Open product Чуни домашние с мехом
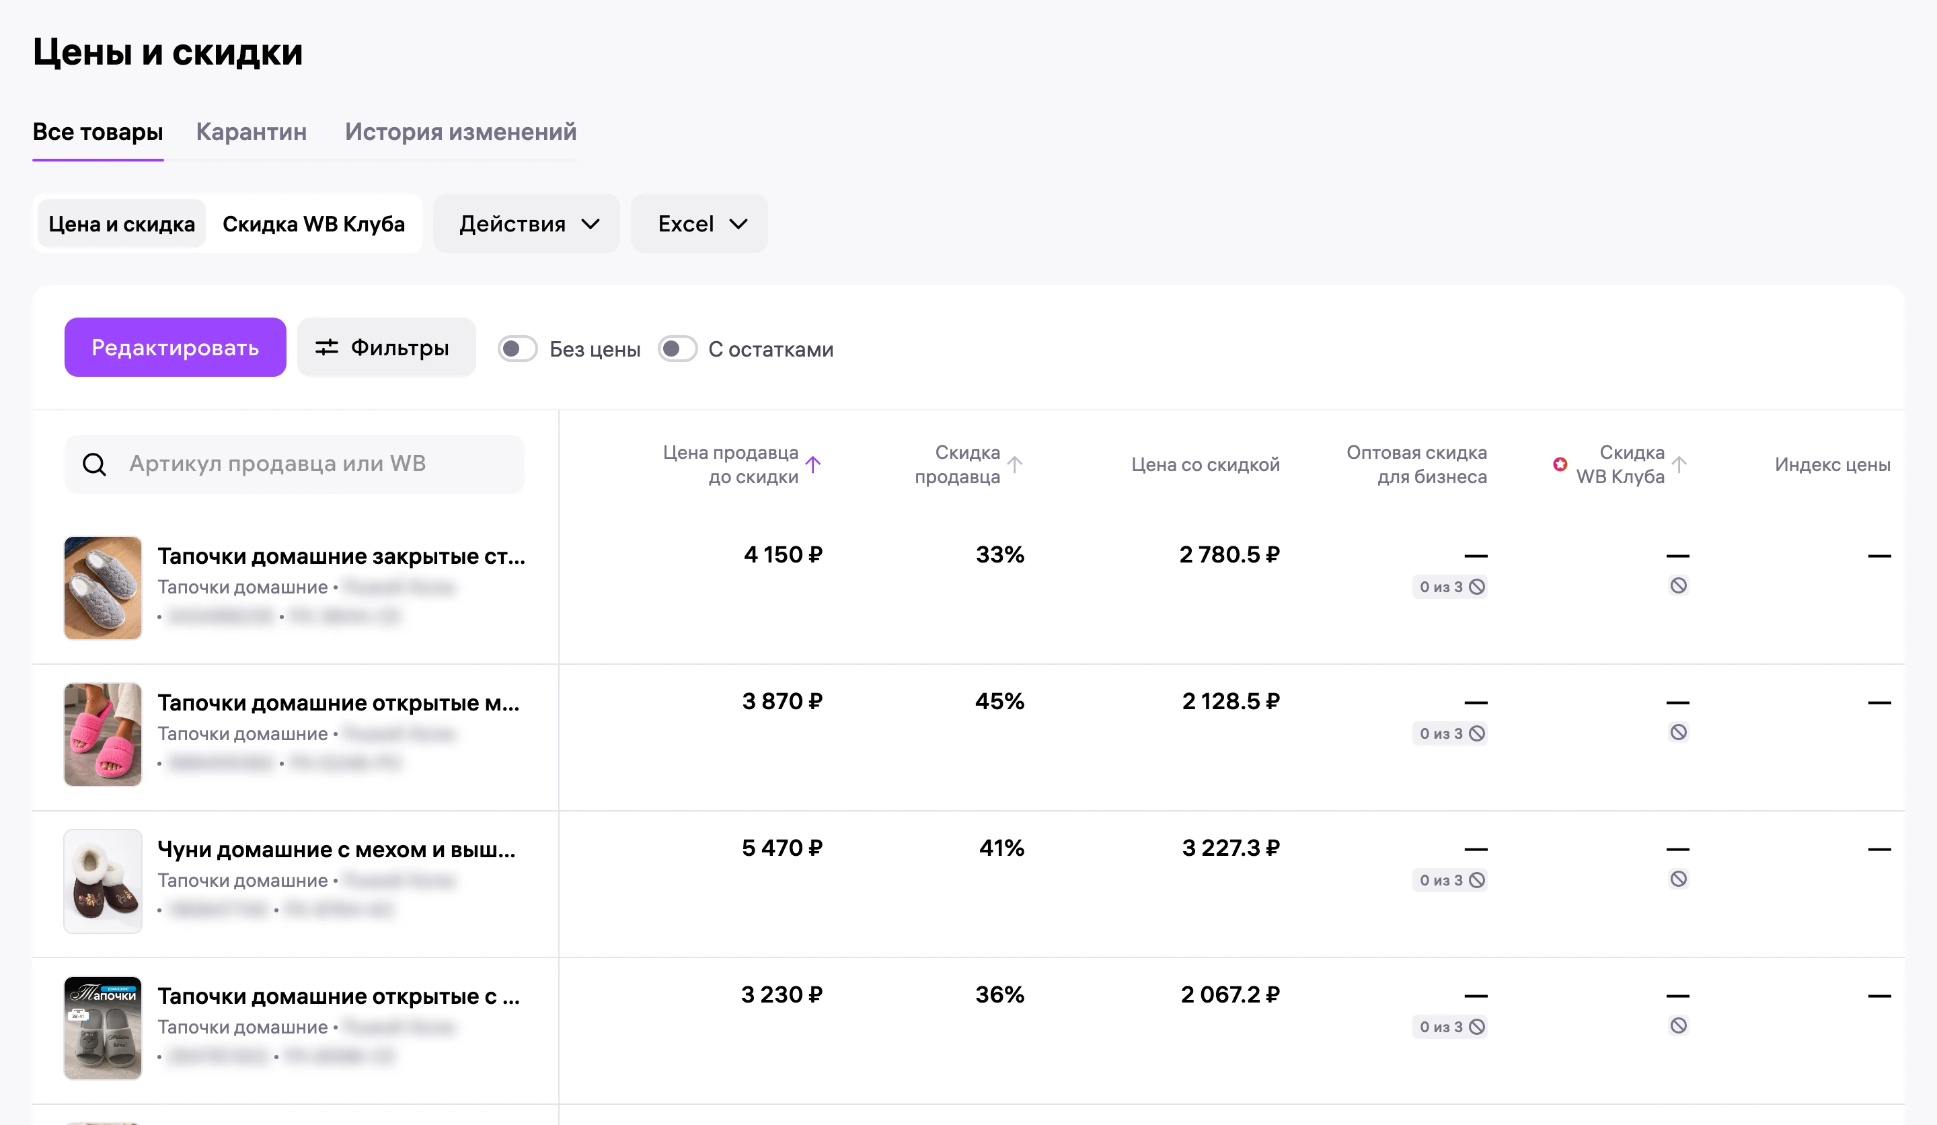This screenshot has width=1937, height=1125. [x=337, y=850]
